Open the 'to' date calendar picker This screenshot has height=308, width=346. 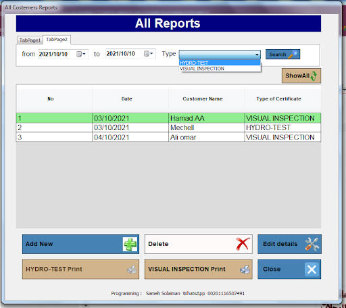pyautogui.click(x=149, y=54)
